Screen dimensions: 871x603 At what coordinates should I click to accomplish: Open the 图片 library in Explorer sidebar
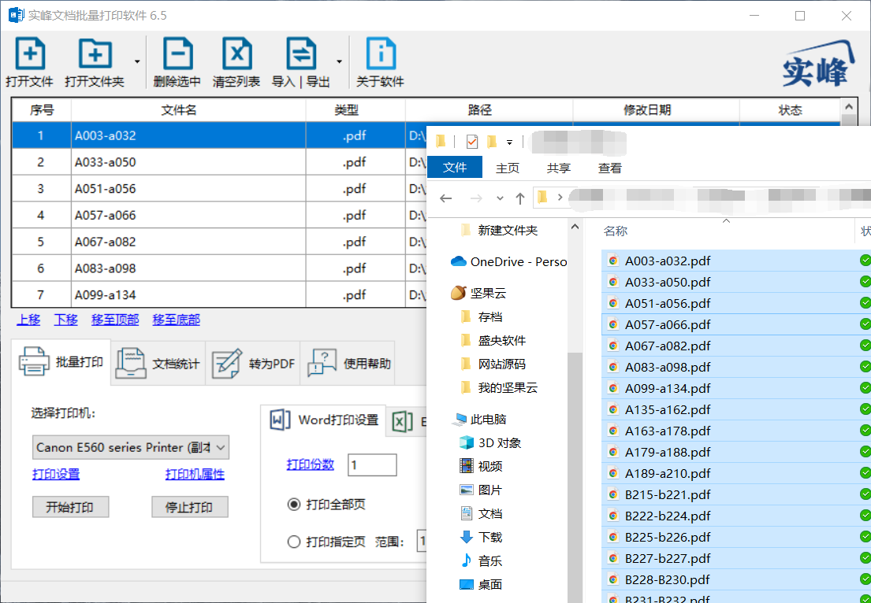481,490
